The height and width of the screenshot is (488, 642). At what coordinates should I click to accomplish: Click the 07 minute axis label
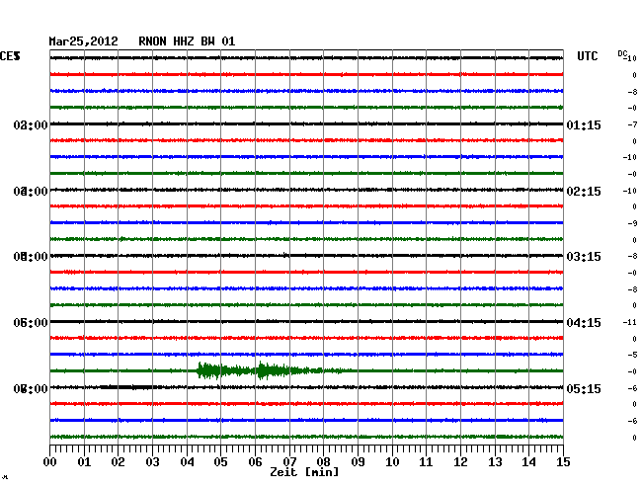(289, 462)
